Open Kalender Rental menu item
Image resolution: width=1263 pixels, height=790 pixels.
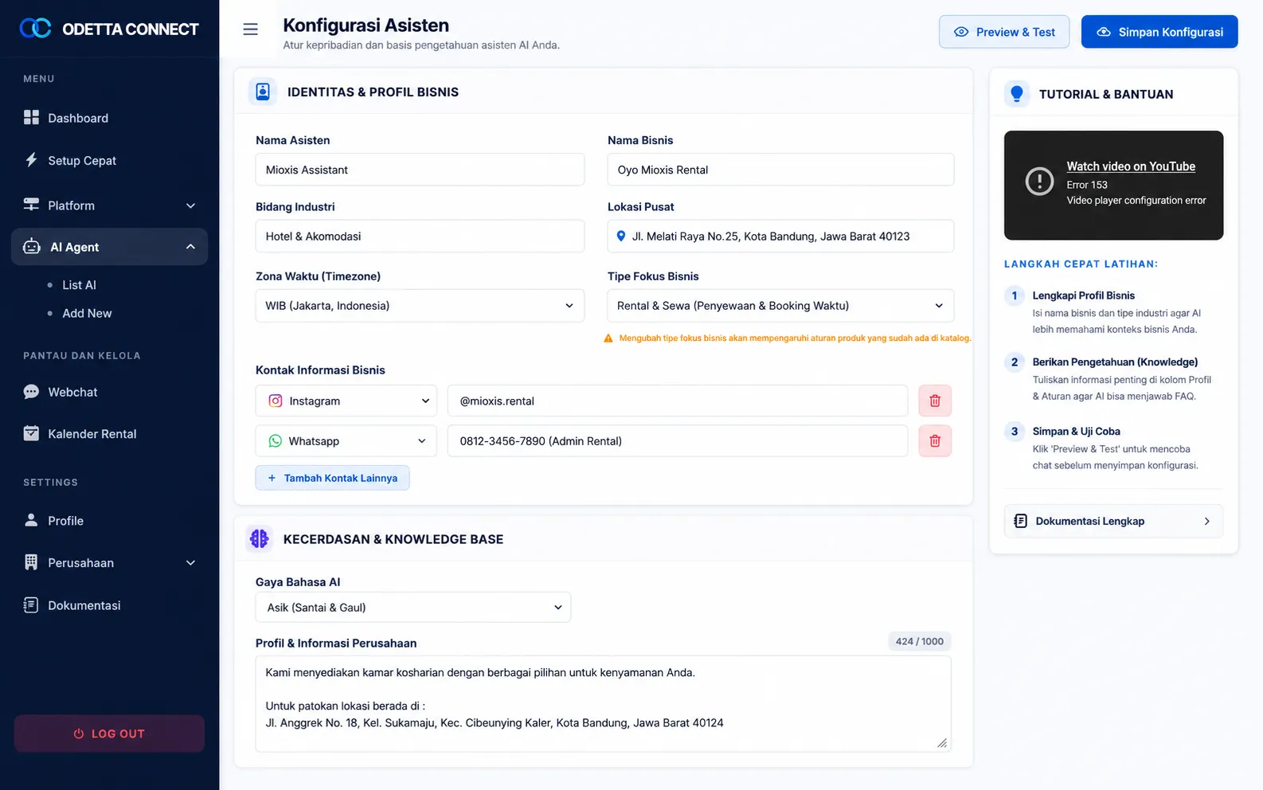click(x=109, y=433)
